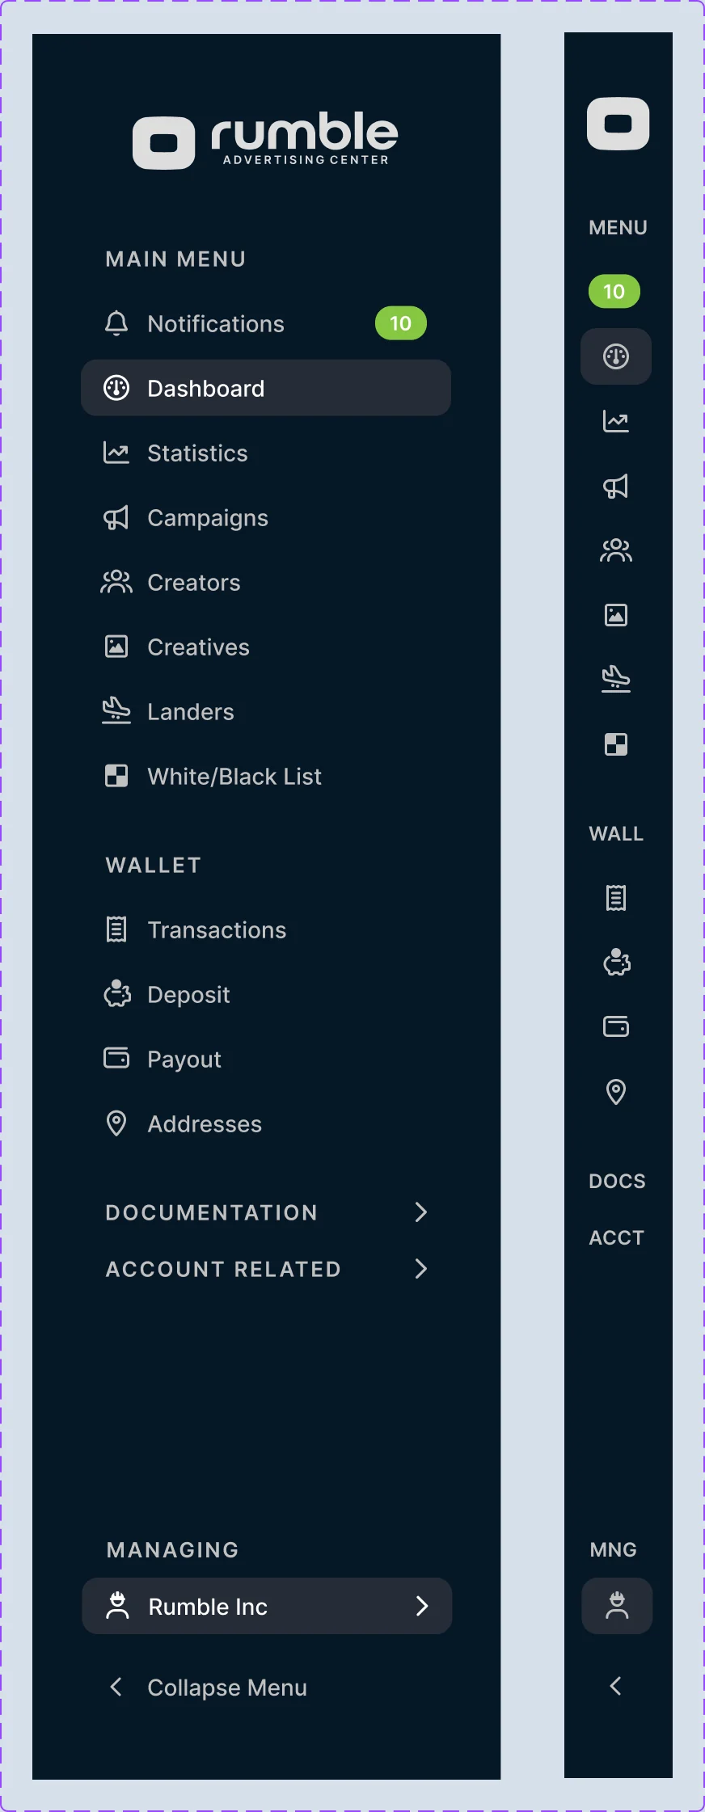Viewport: 705px width, 1812px height.
Task: Open Creators in the expanded sidebar
Action: point(266,582)
